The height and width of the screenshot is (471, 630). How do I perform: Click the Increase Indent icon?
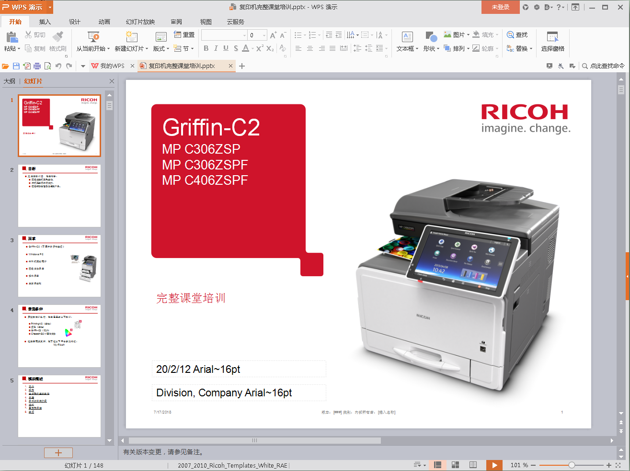coord(339,35)
